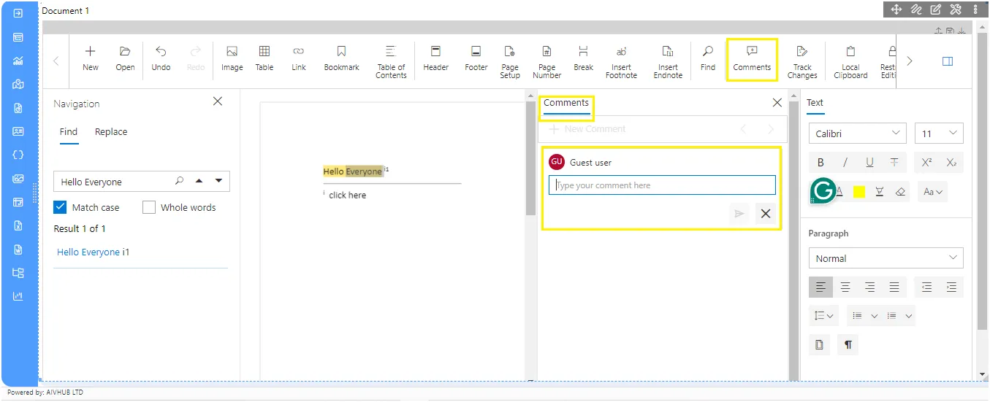
Task: Pick the yellow highlight color swatch
Action: (x=859, y=192)
